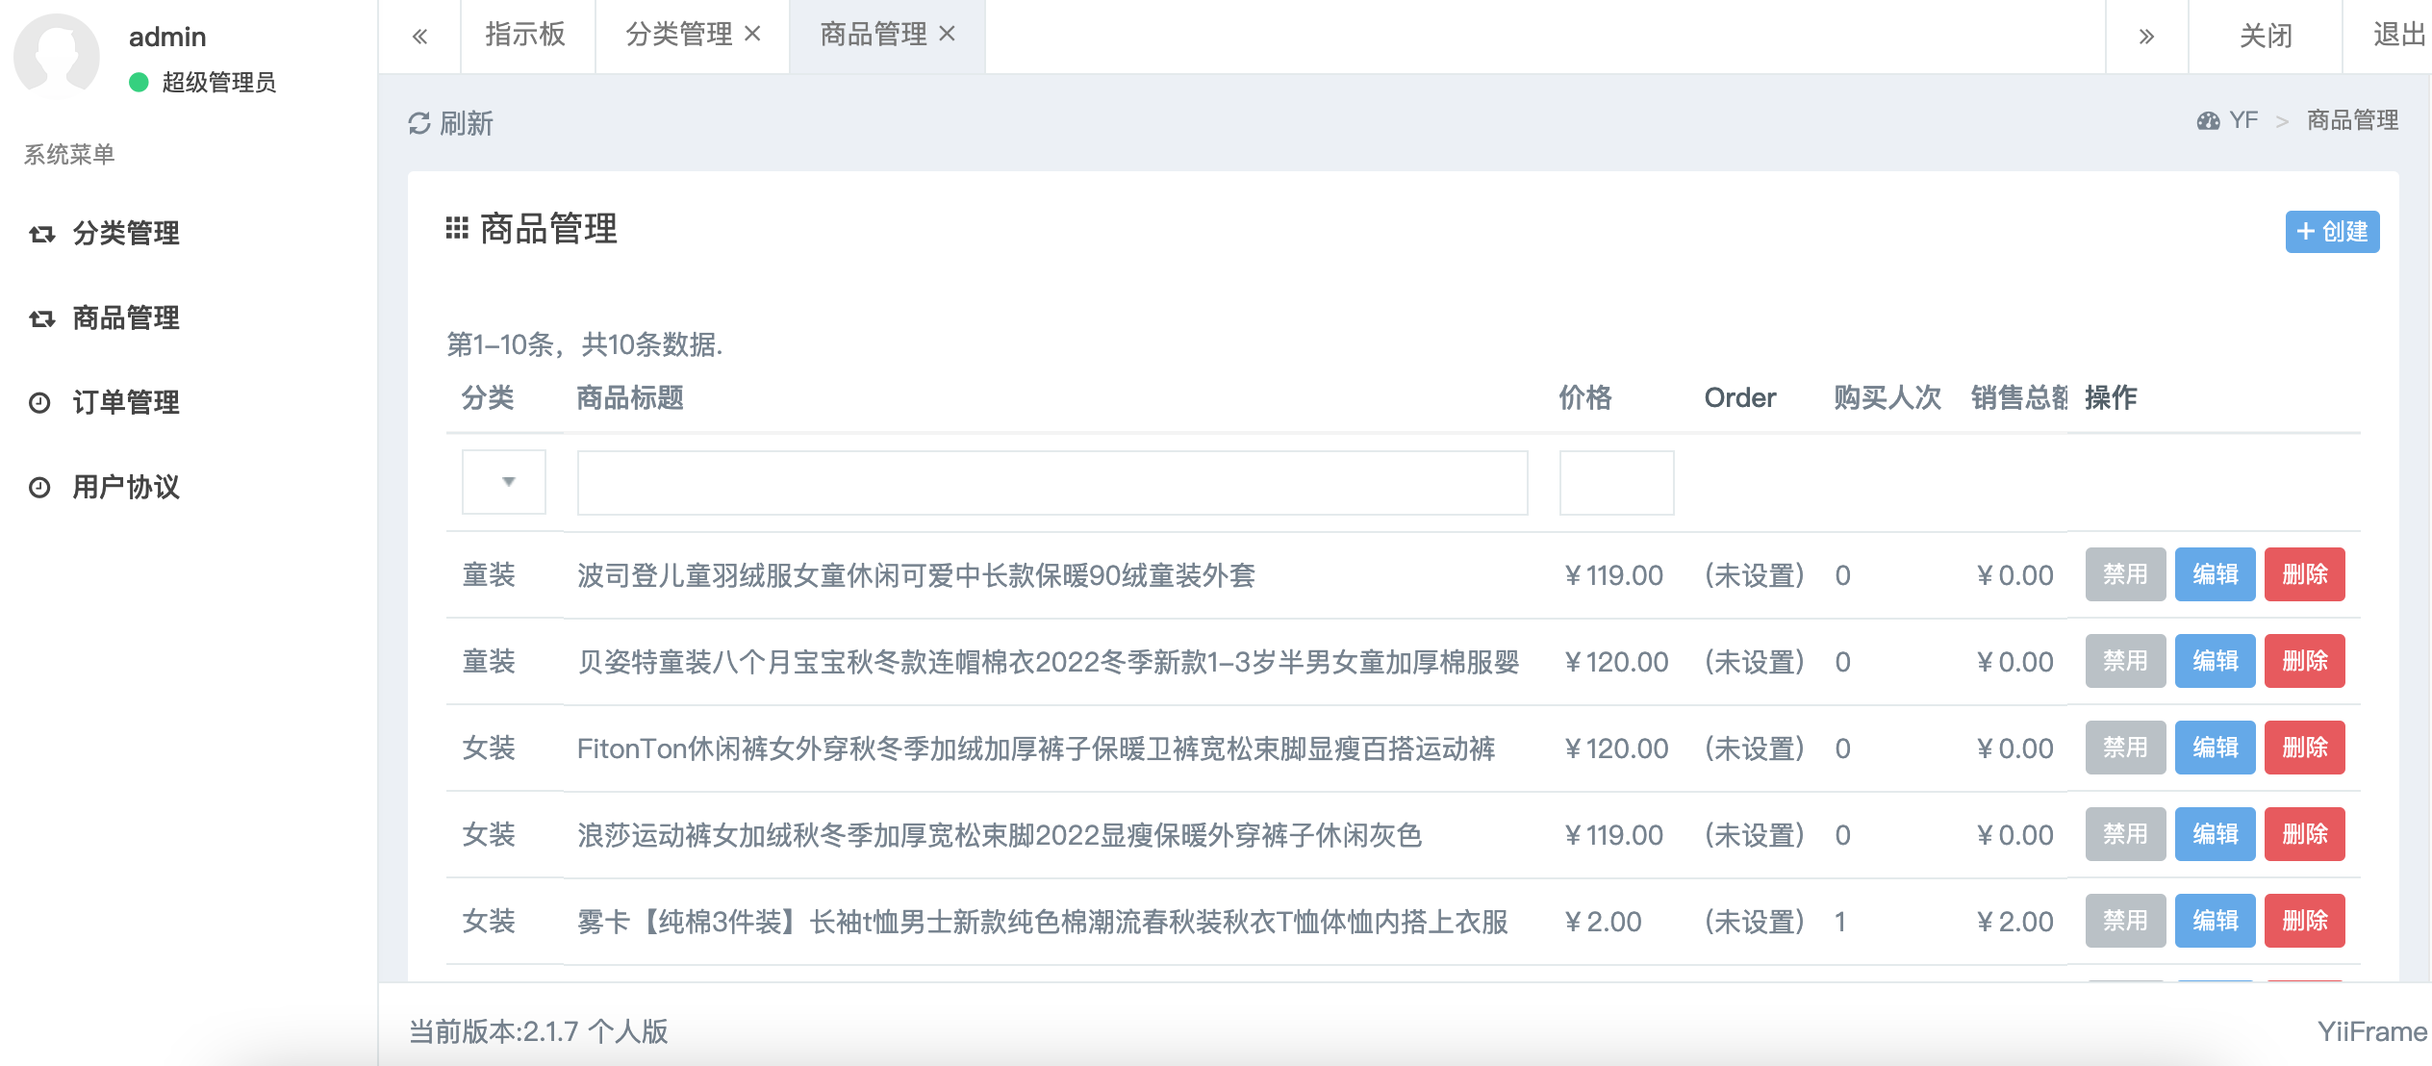Open 订单管理 in the sidebar

125,402
